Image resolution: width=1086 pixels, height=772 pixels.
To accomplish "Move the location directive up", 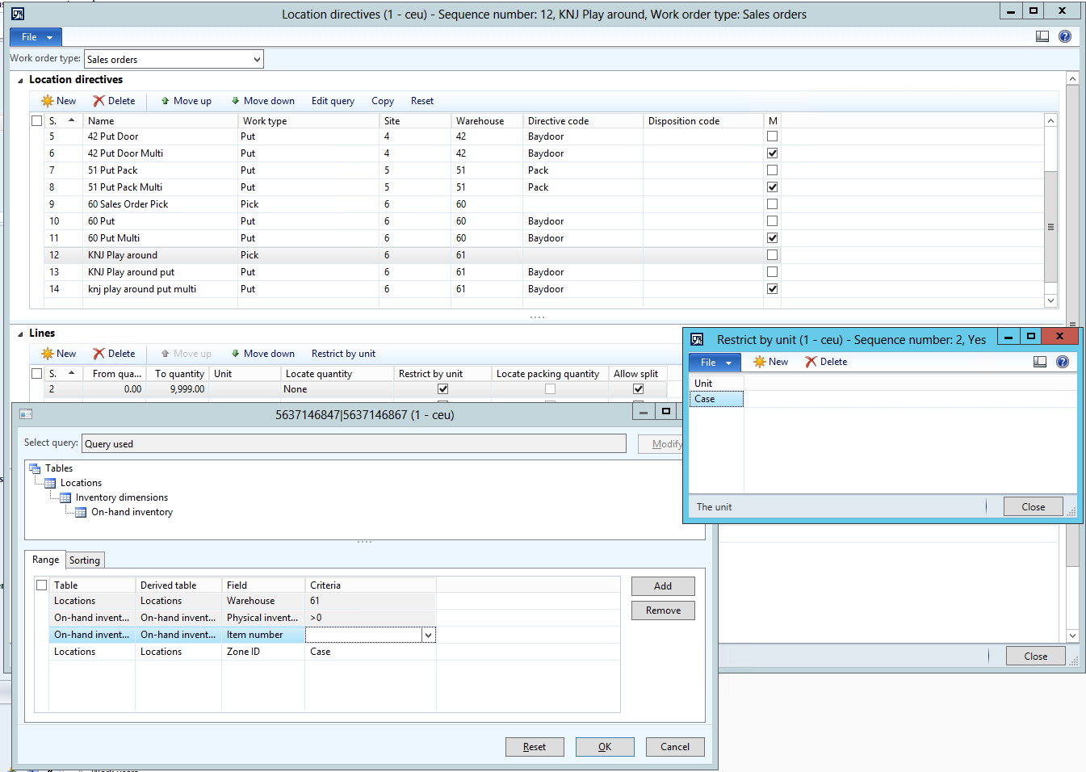I will coord(186,101).
